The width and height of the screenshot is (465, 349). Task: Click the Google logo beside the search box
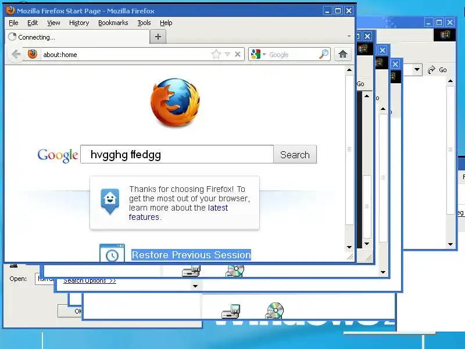click(x=58, y=155)
